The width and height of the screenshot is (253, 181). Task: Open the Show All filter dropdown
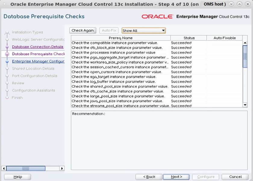(144, 30)
